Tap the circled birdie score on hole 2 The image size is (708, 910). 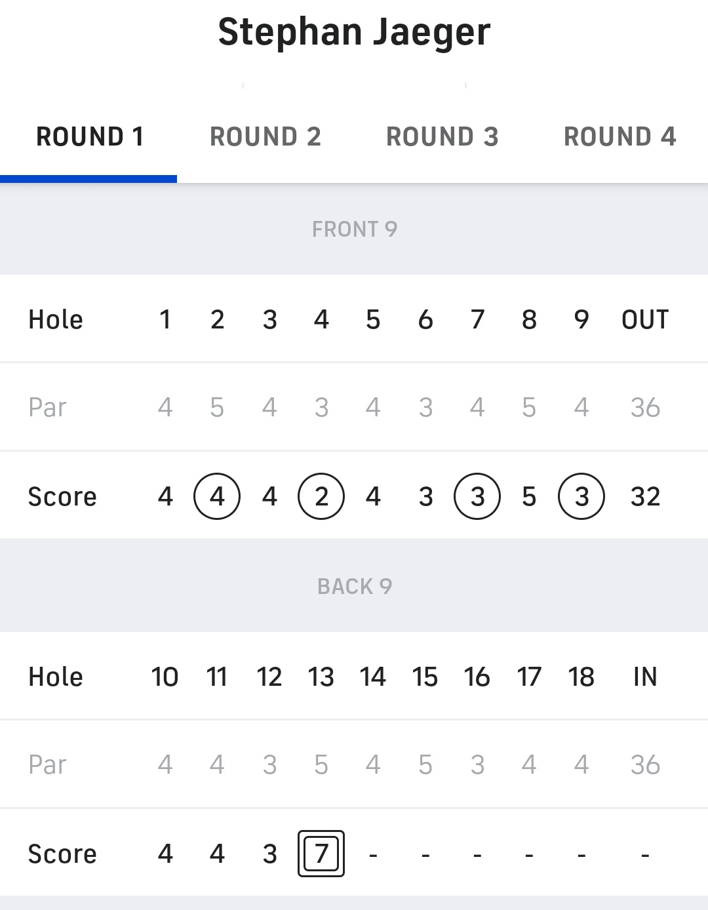(217, 496)
